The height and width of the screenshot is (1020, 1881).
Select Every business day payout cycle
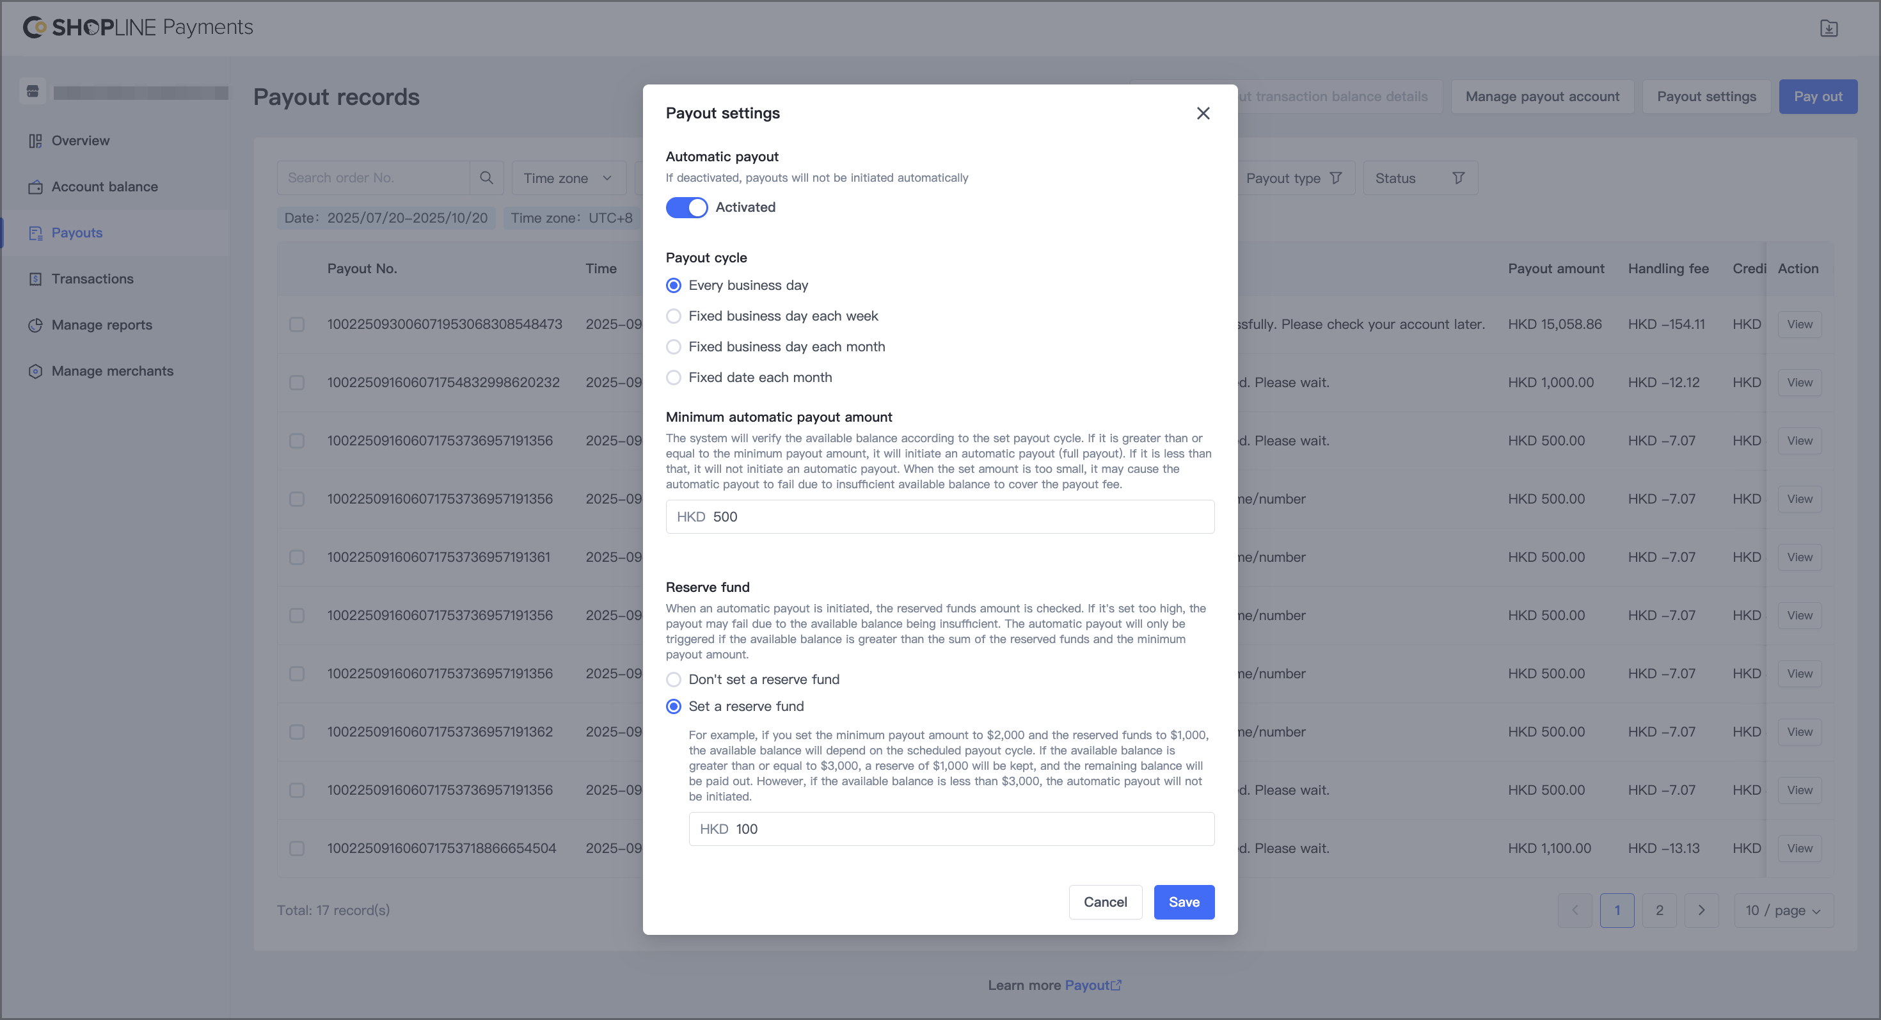[674, 285]
